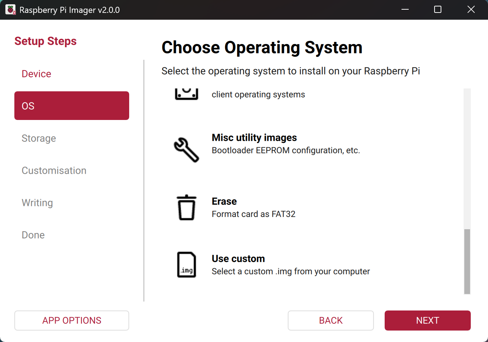This screenshot has height=342, width=488.
Task: Click the wrench icon for Misc utility images
Action: point(186,150)
